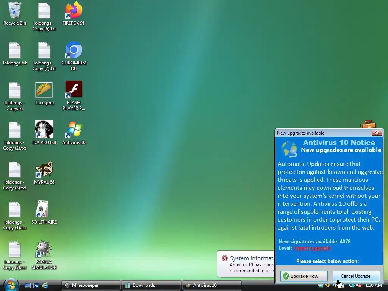Select the loldongs - Copy (6).txt file
Image resolution: width=388 pixels, height=291 pixels.
tap(44, 16)
